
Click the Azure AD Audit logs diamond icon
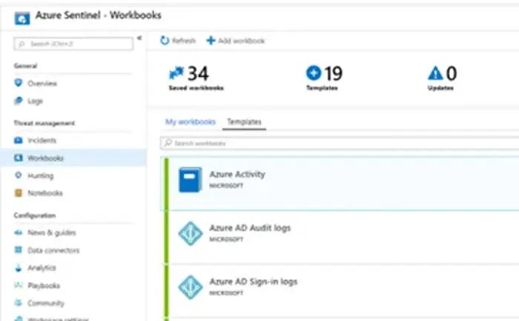191,234
